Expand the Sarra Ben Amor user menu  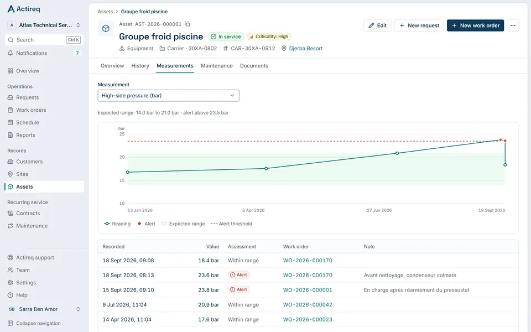tap(44, 309)
